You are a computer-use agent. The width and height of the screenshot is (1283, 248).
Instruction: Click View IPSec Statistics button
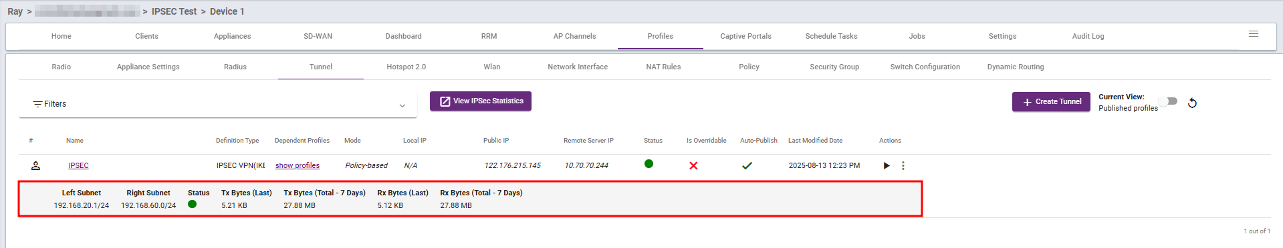tap(481, 101)
